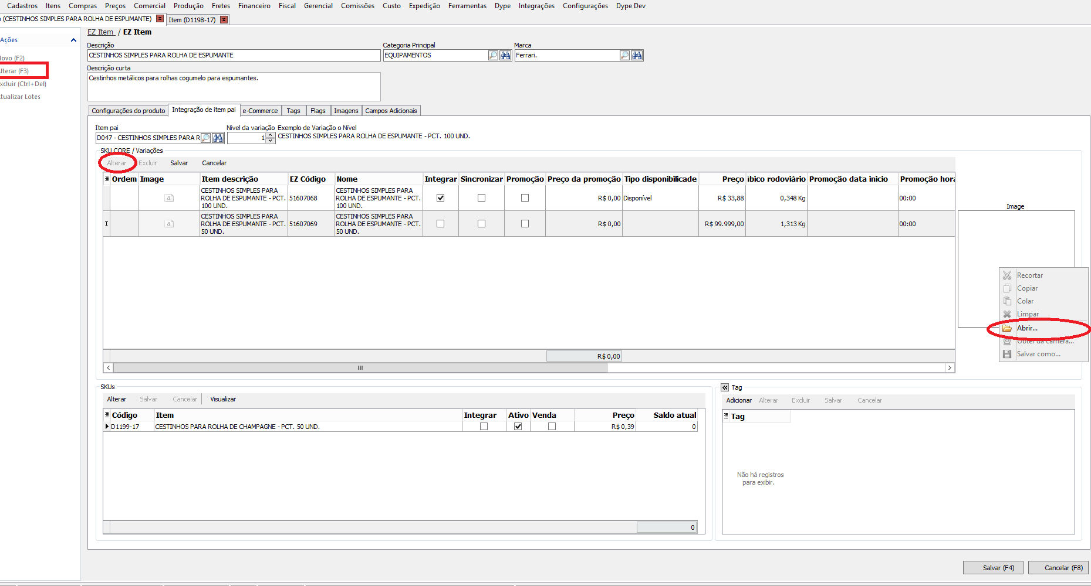Click the folder icon next to Abrir...
The height and width of the screenshot is (586, 1091).
coord(1007,328)
